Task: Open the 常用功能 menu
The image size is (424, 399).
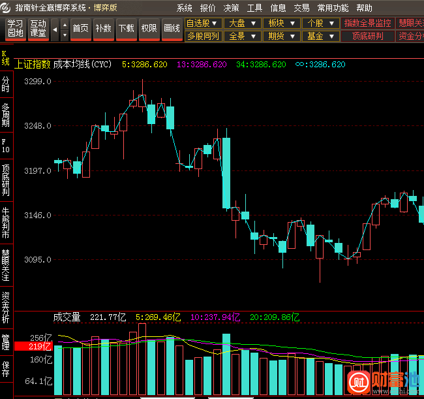Action: (333, 8)
